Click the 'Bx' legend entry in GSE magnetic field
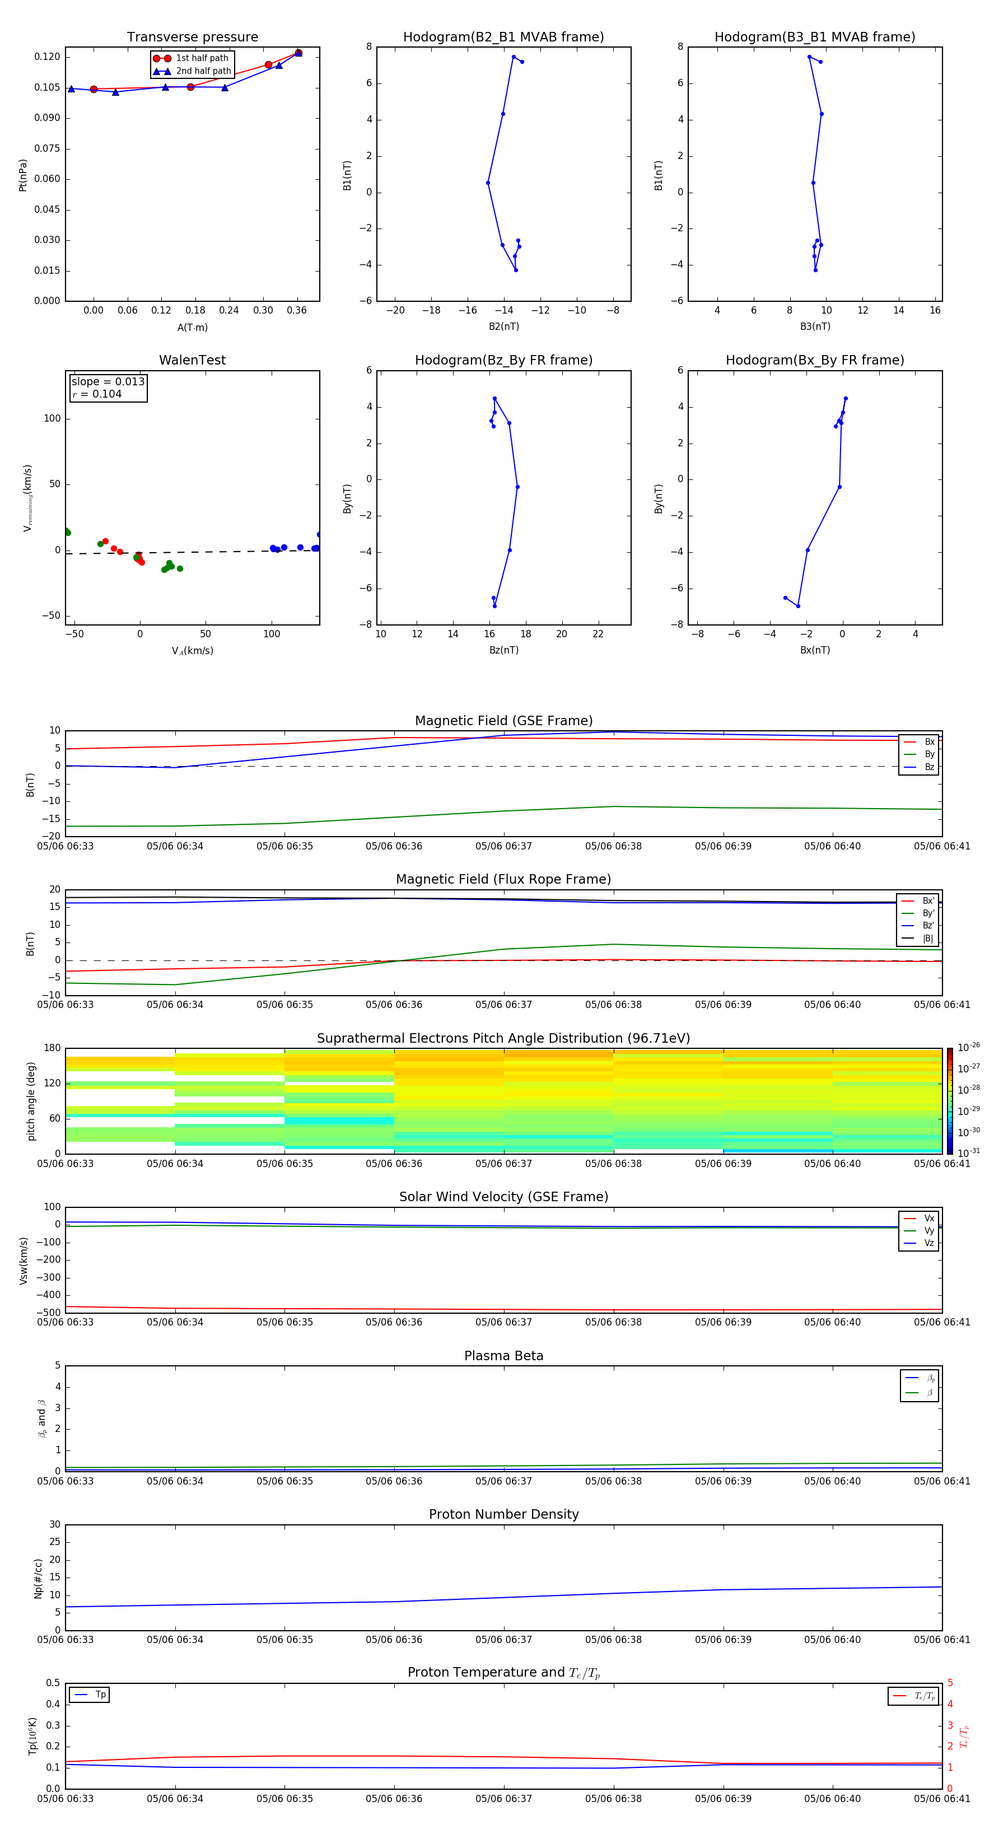1008x1848 pixels. tap(919, 742)
